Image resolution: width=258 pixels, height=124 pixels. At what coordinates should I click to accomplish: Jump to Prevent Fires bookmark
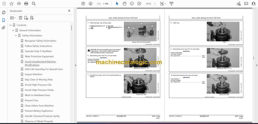32,100
